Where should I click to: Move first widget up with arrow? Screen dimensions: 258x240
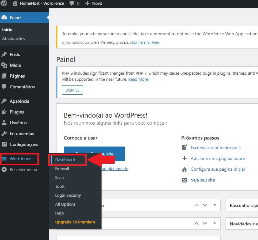(196, 205)
